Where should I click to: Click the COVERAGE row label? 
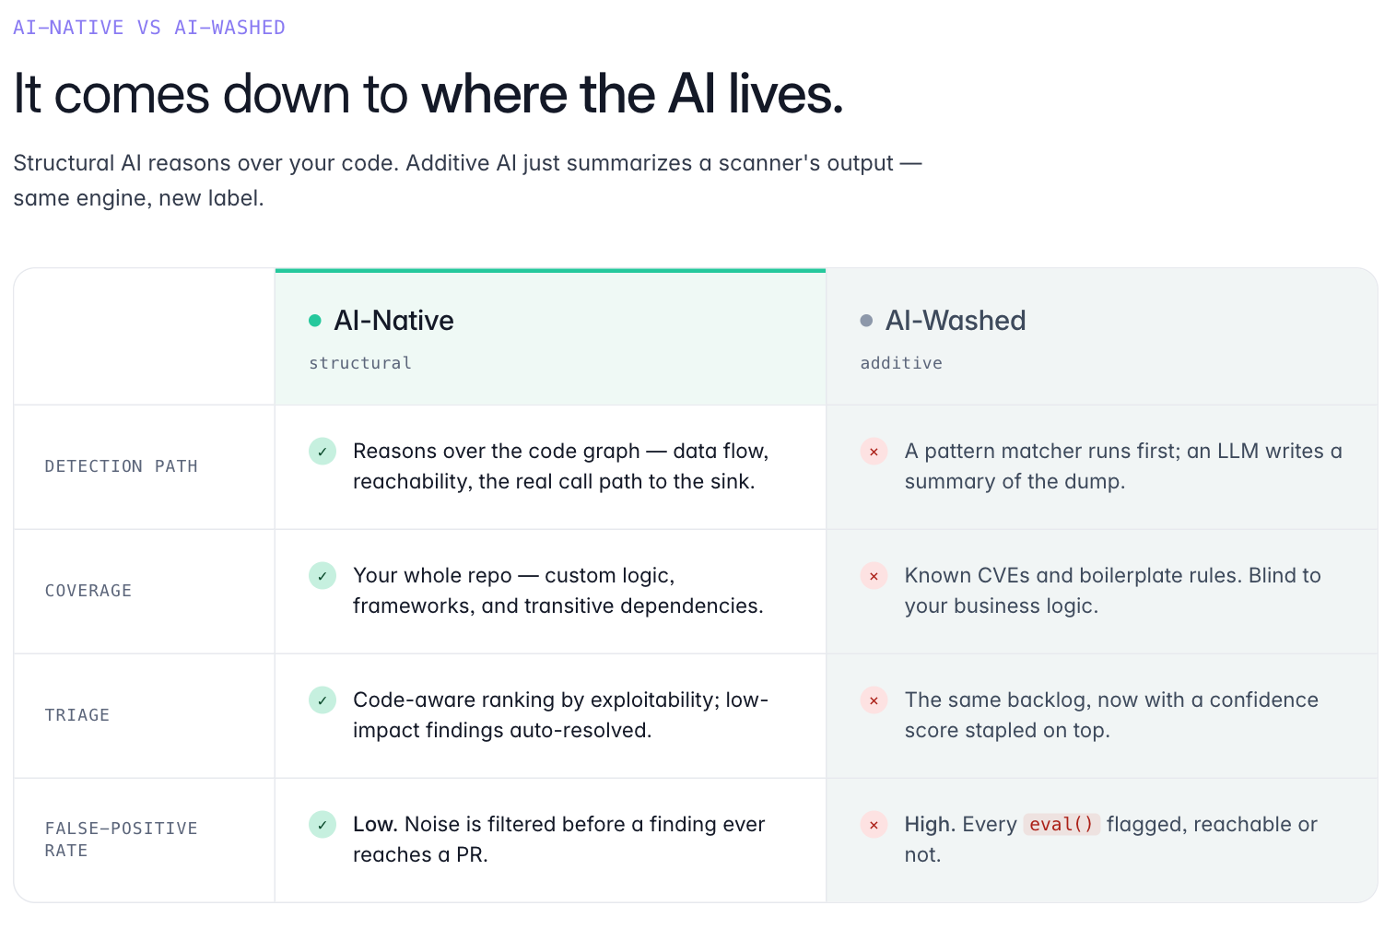(88, 591)
